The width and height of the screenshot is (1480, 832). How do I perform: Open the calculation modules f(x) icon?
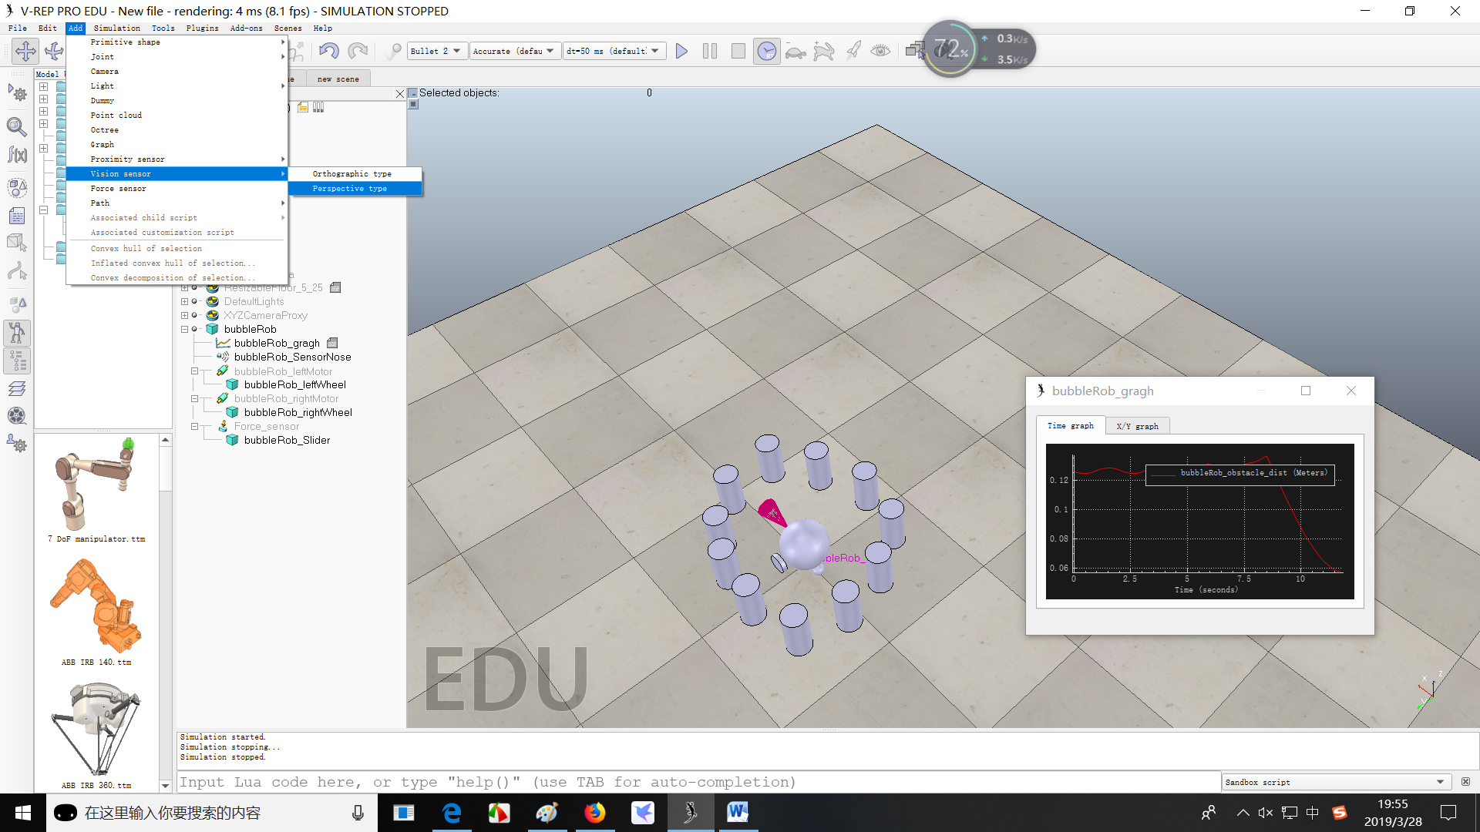coord(17,155)
